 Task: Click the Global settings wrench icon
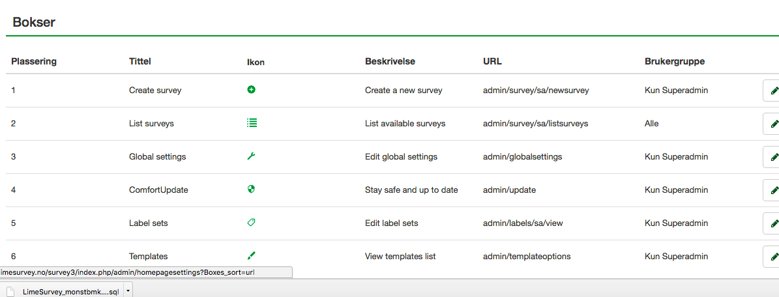pyautogui.click(x=251, y=156)
